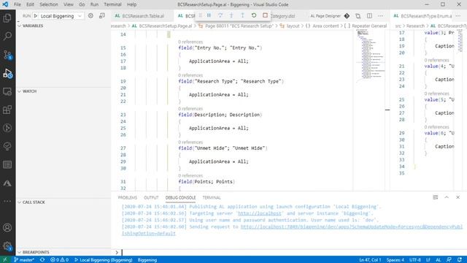Open the Help menu
Image resolution: width=467 pixels, height=263 pixels.
[x=131, y=4]
